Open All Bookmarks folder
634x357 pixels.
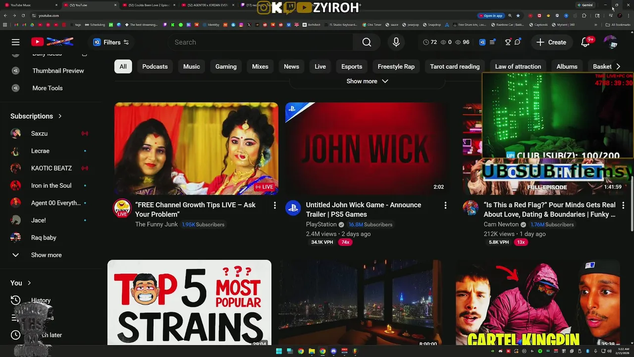618,25
